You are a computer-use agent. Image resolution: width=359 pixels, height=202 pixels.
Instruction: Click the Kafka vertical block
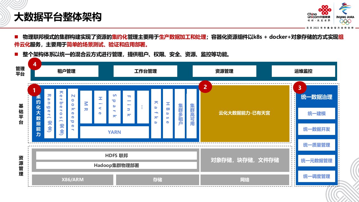tap(156, 114)
